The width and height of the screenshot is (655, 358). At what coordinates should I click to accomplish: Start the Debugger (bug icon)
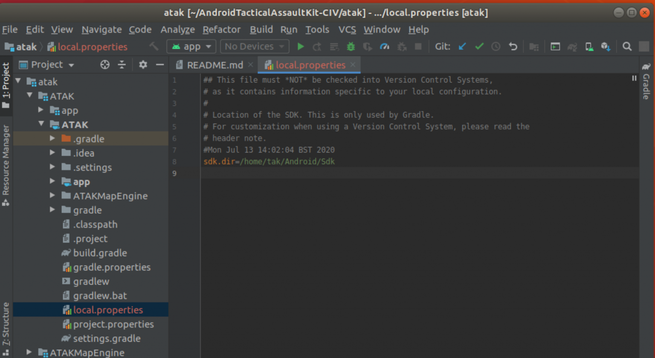(x=351, y=46)
